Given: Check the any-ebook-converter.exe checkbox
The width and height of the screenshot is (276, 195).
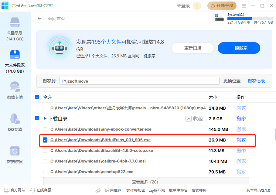Looking at the screenshot, I should 45,129.
